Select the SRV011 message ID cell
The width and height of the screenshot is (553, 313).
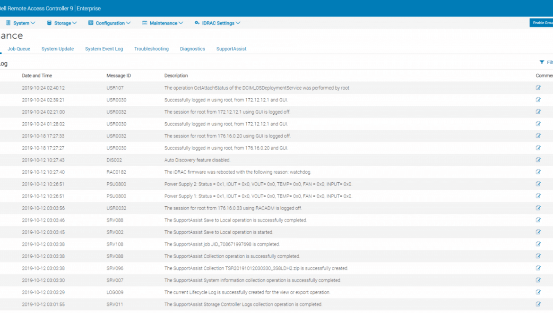115,304
